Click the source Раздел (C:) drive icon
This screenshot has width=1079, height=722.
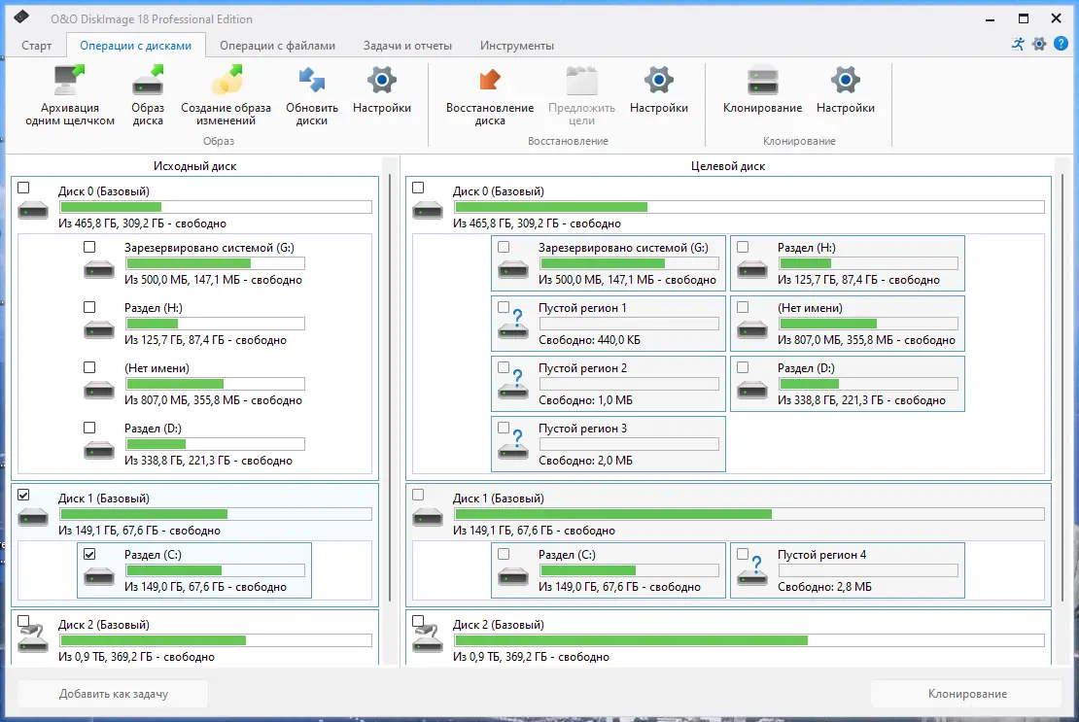point(99,575)
